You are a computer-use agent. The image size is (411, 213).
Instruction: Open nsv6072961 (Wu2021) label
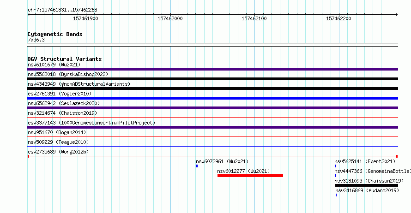point(222,161)
